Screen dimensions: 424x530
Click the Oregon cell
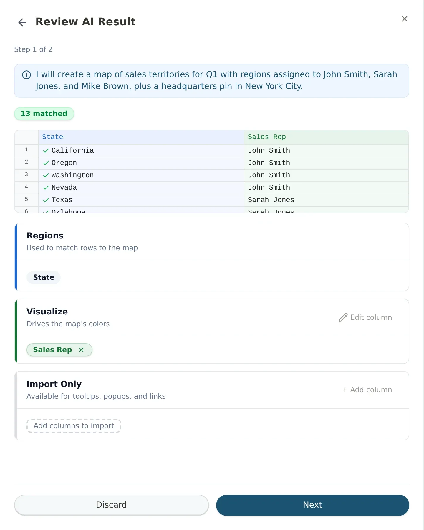pos(141,163)
